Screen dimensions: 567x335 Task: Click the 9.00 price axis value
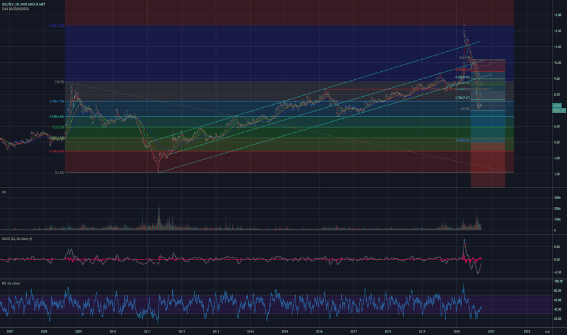(x=557, y=79)
